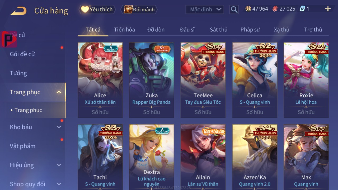Select the Pháp sư tab
This screenshot has height=190, width=338.
pos(250,30)
